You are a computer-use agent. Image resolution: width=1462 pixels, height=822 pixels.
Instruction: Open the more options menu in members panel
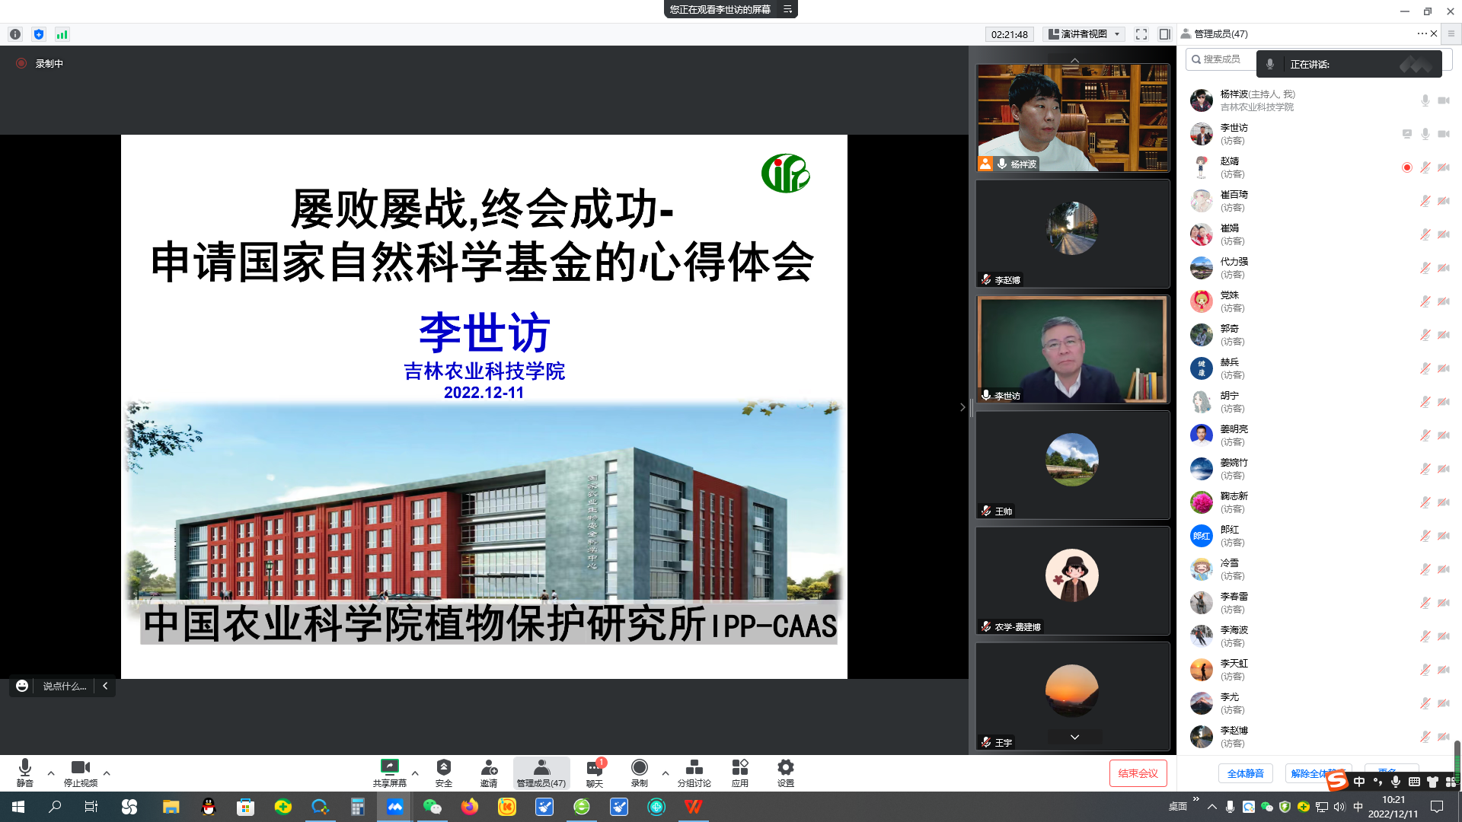tap(1422, 33)
